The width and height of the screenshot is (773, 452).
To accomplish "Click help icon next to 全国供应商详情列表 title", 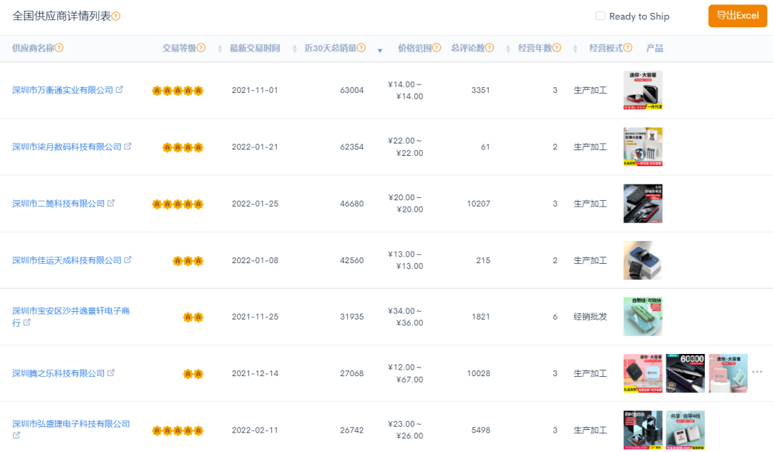I will coord(116,16).
